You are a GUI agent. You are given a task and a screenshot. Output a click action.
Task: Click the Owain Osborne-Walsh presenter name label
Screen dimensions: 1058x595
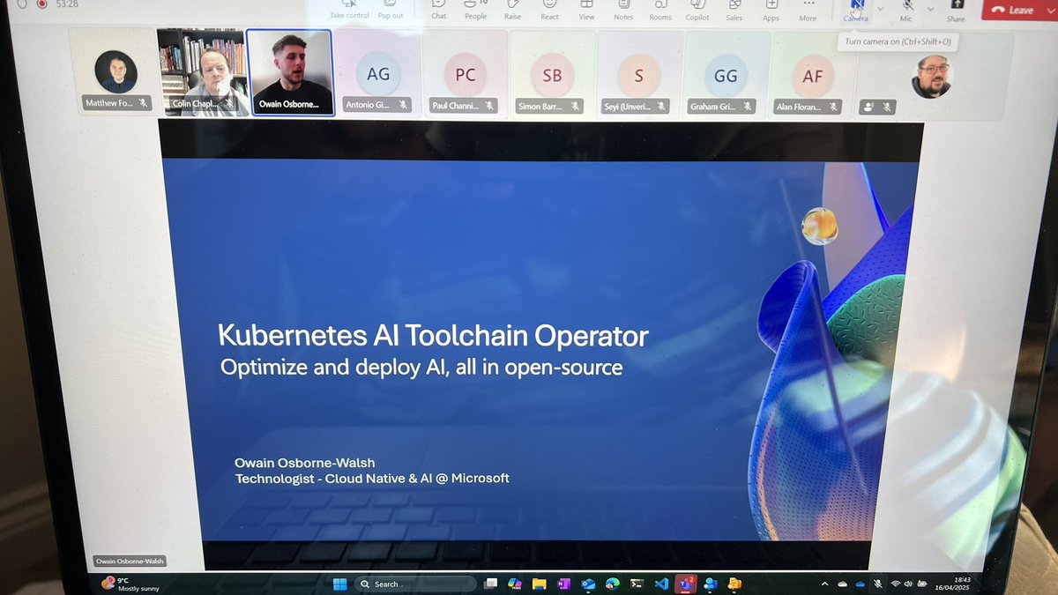[x=130, y=561]
